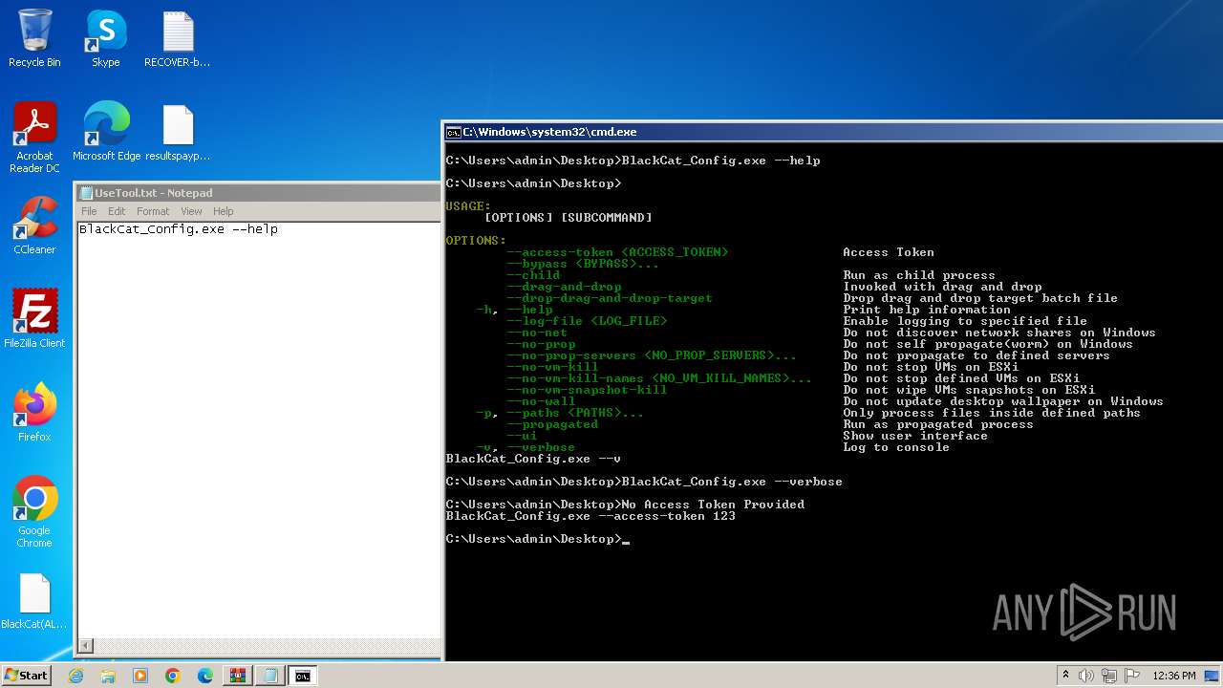
Task: Open the File menu in Notepad
Action: [89, 211]
